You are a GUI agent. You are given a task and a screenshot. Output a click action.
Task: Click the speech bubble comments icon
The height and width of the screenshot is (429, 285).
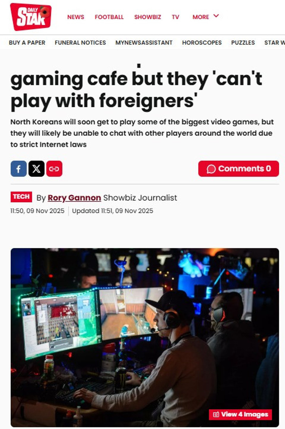[x=211, y=169]
